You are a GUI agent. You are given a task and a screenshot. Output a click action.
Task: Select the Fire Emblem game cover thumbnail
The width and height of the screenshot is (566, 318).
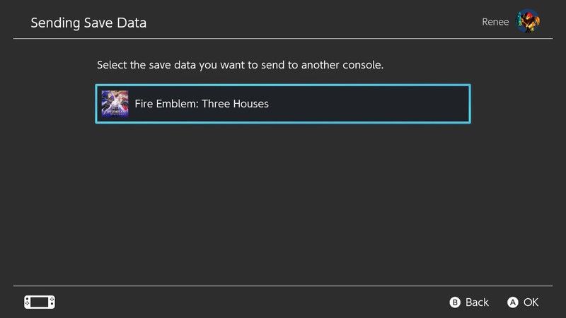pyautogui.click(x=115, y=104)
